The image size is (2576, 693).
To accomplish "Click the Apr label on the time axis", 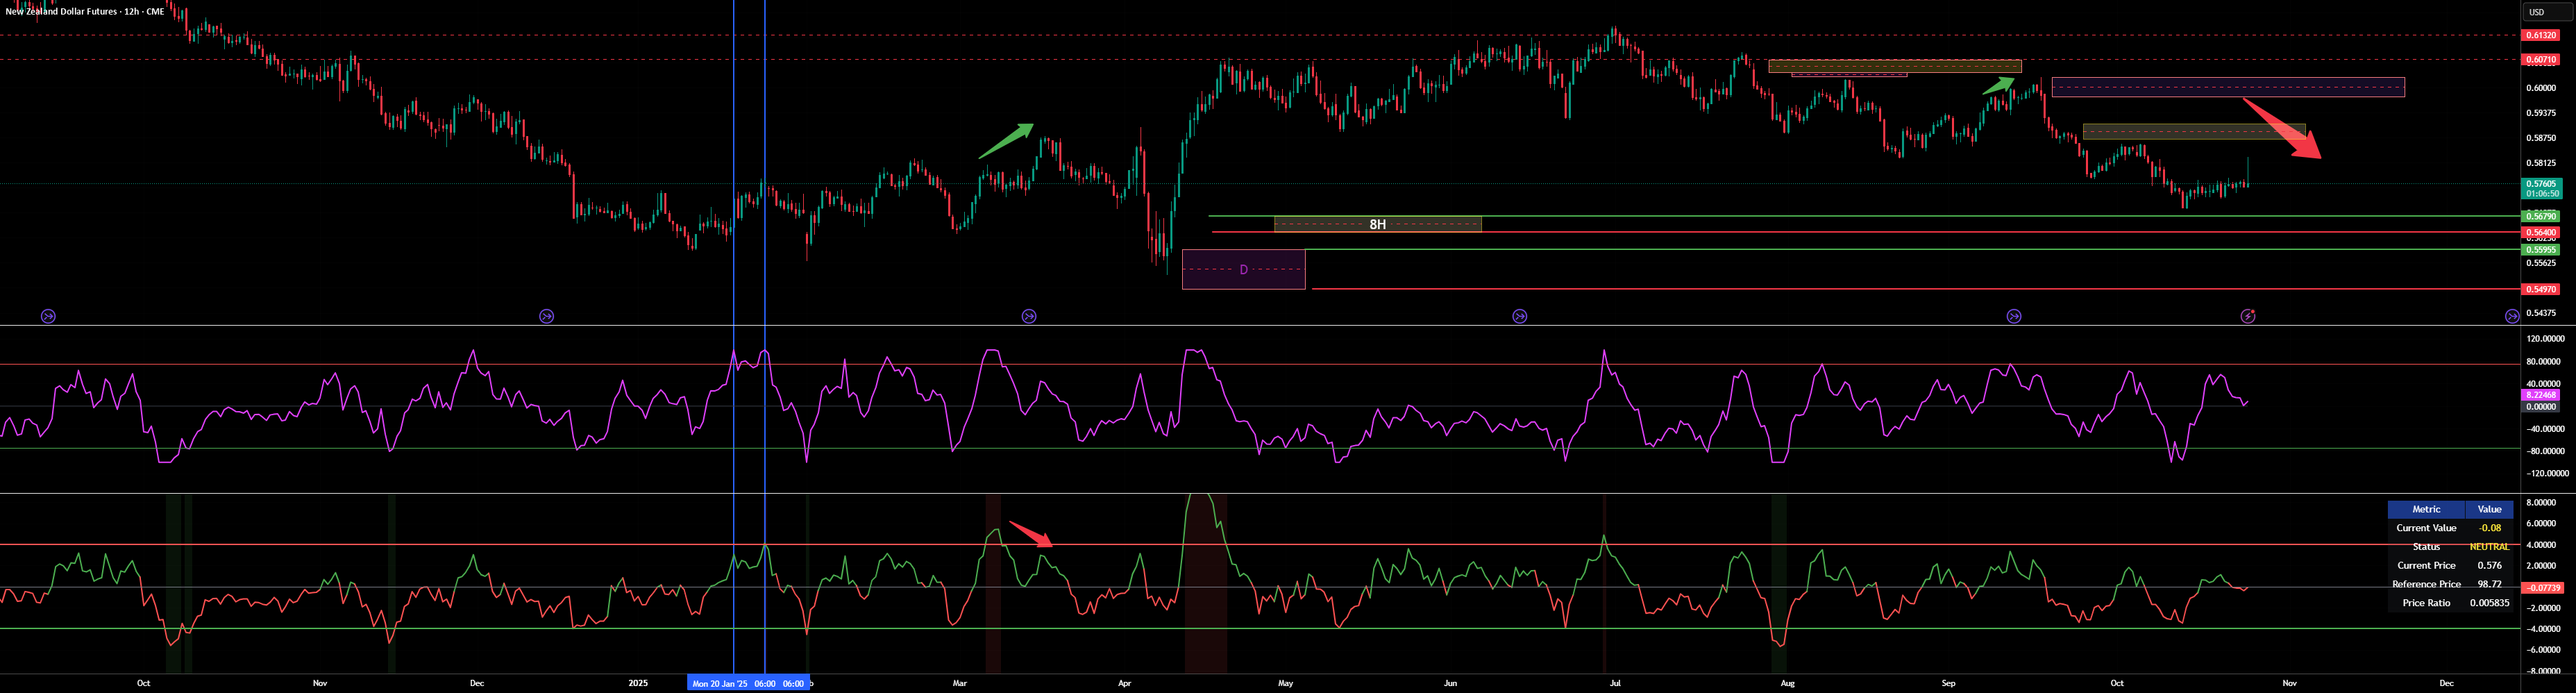I will [1124, 684].
